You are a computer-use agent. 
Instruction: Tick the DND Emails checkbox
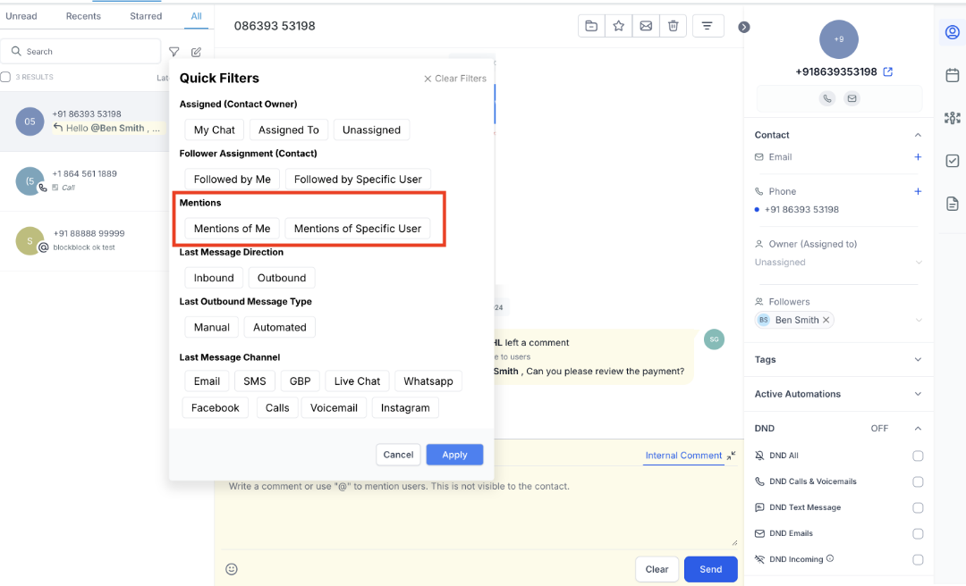918,533
